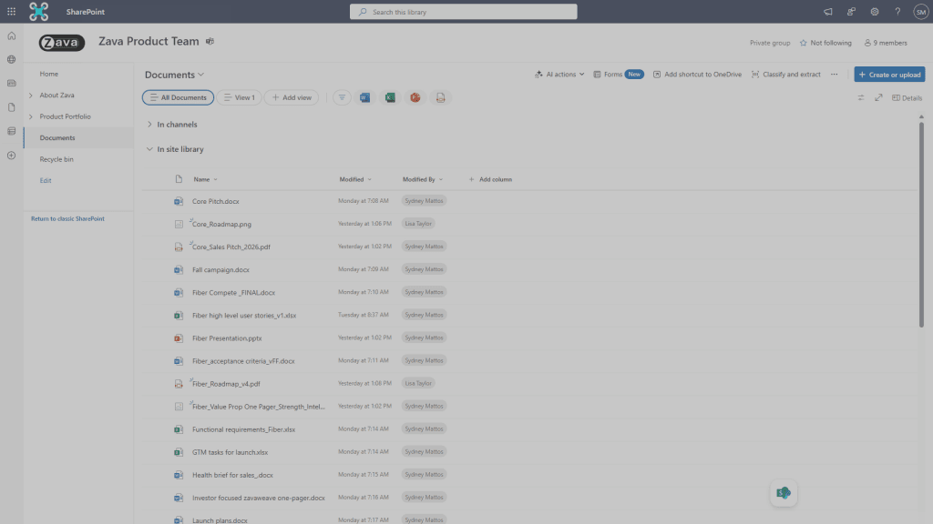The height and width of the screenshot is (524, 933).
Task: Click the Edit navigation link
Action: (46, 181)
